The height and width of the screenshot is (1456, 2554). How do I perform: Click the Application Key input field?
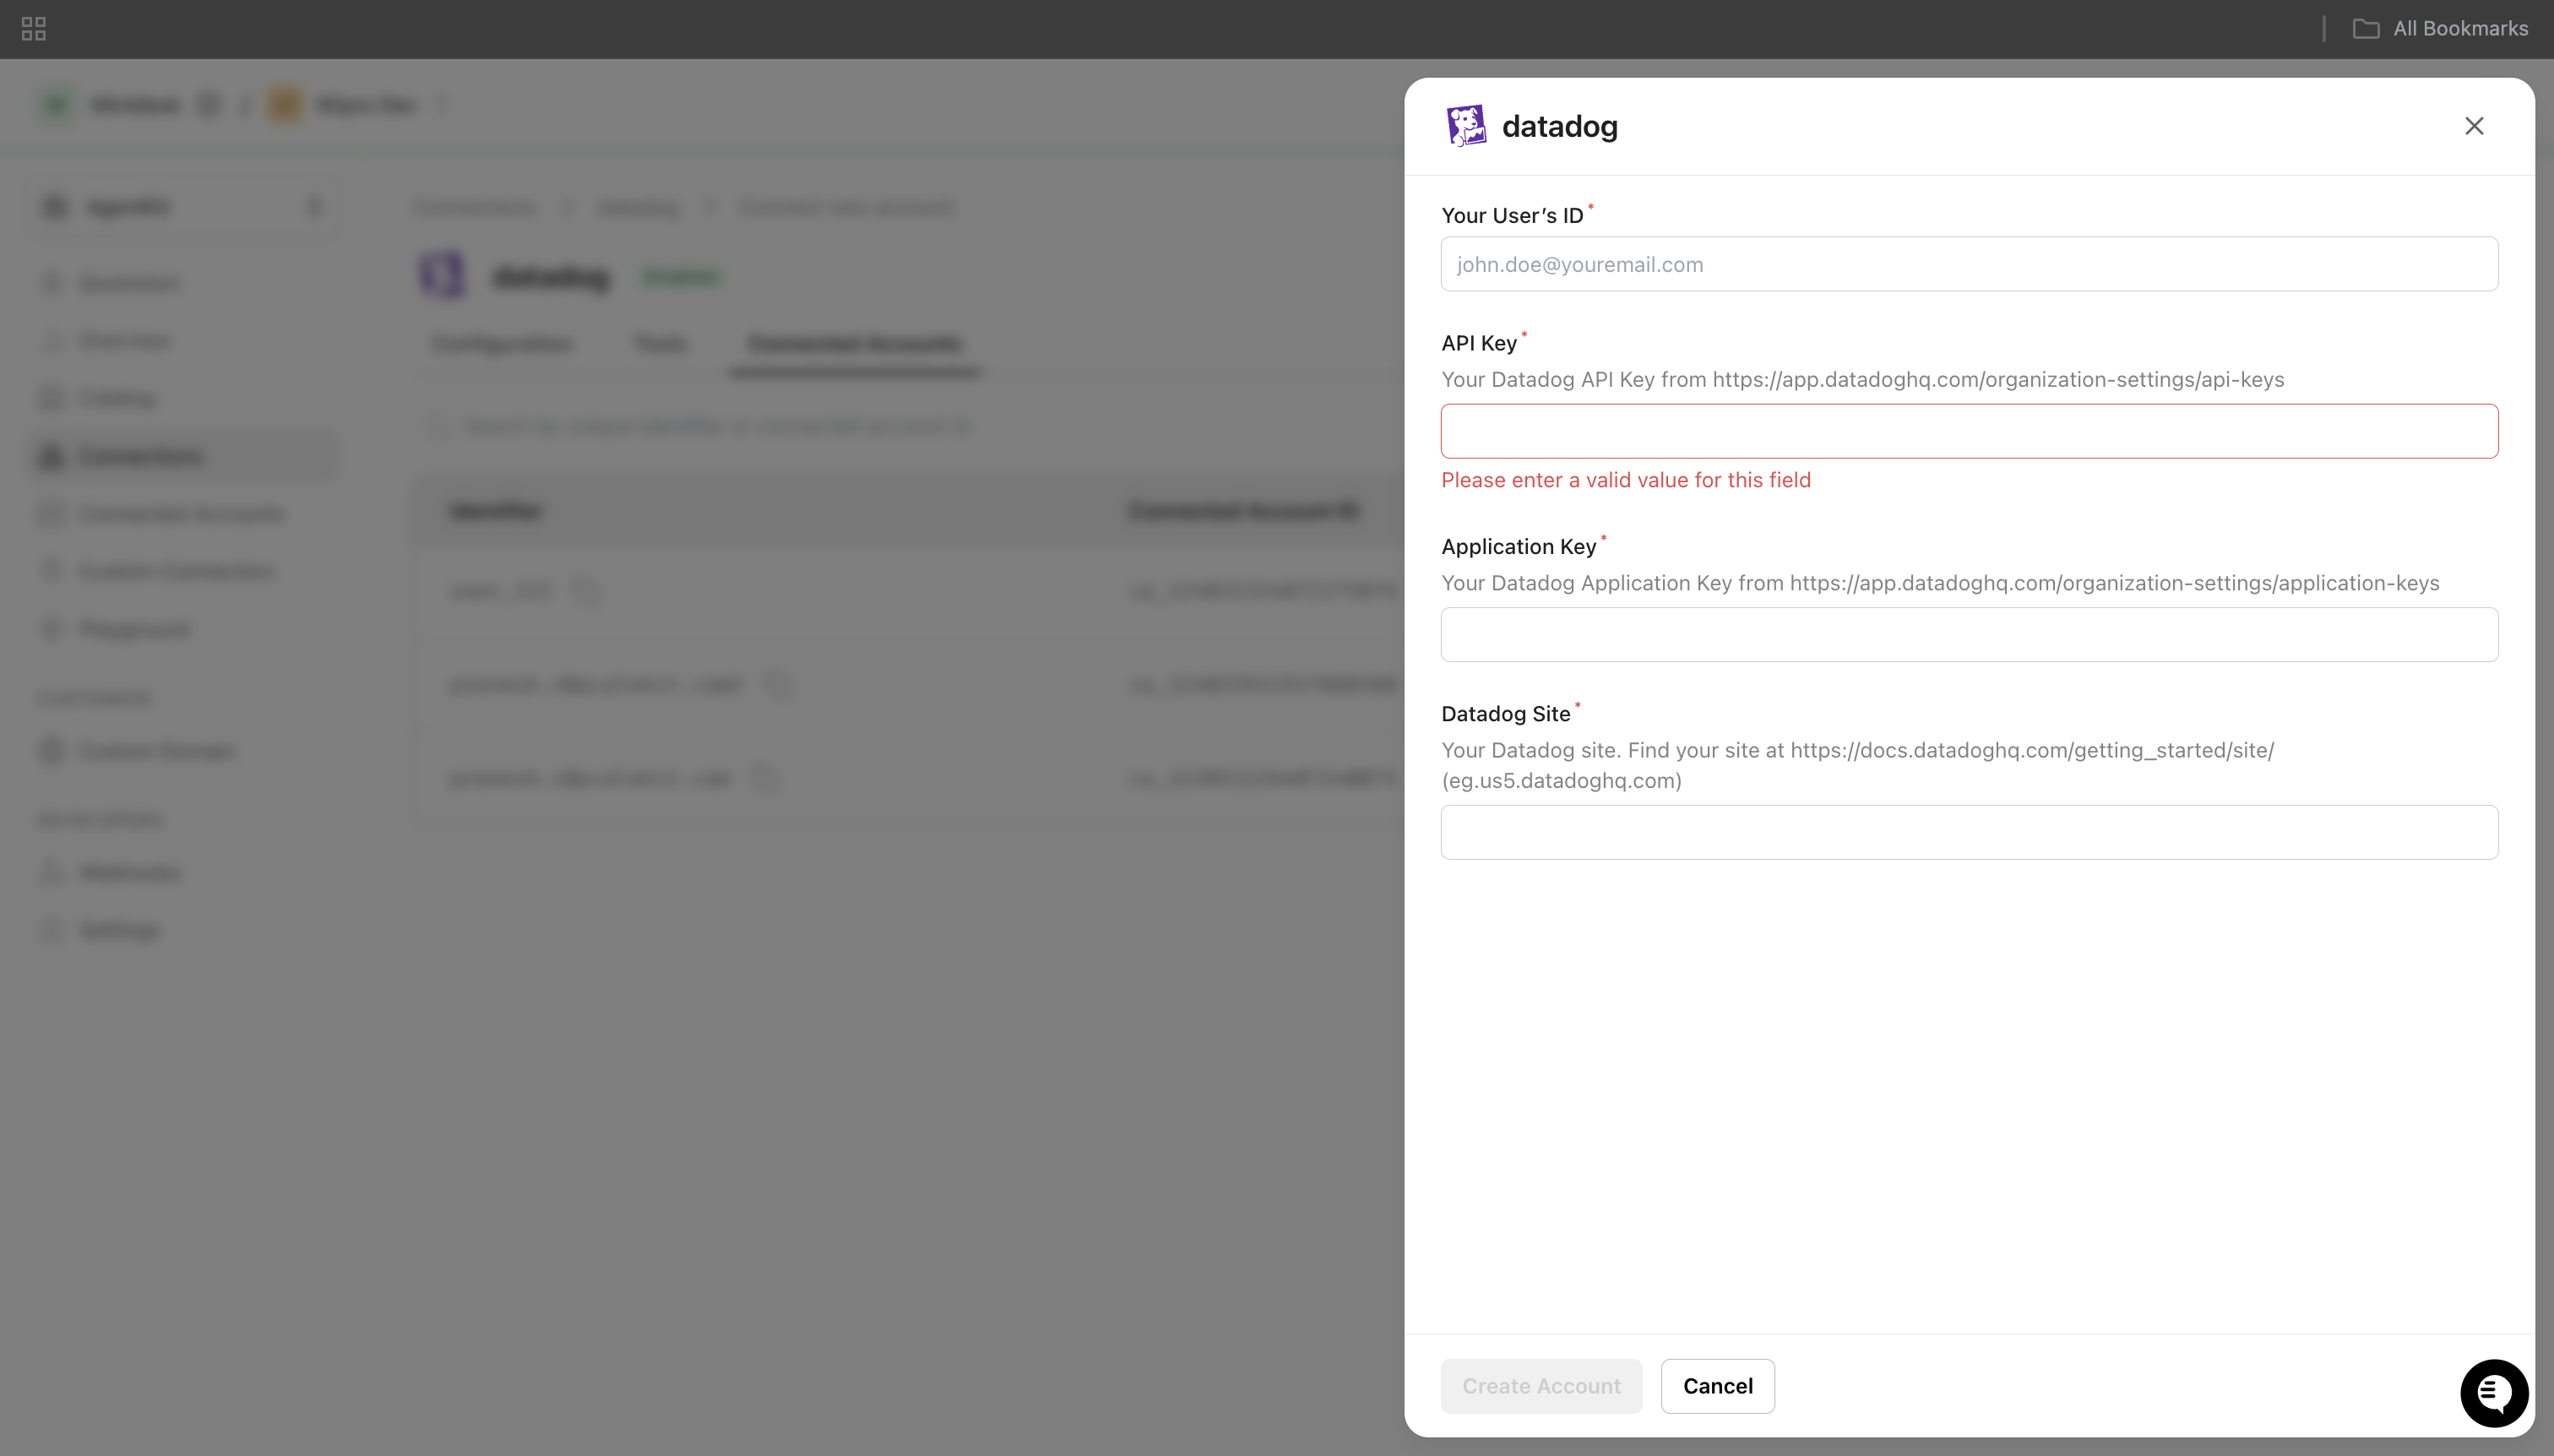click(x=1969, y=634)
